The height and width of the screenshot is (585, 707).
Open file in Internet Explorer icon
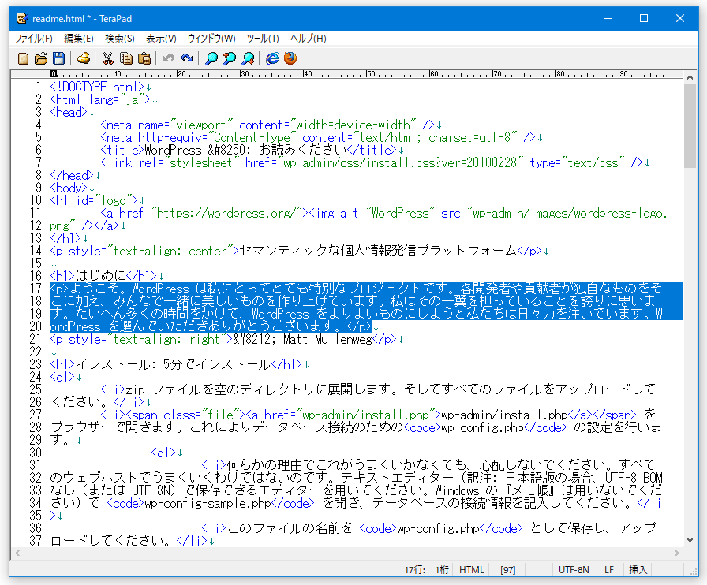[272, 58]
